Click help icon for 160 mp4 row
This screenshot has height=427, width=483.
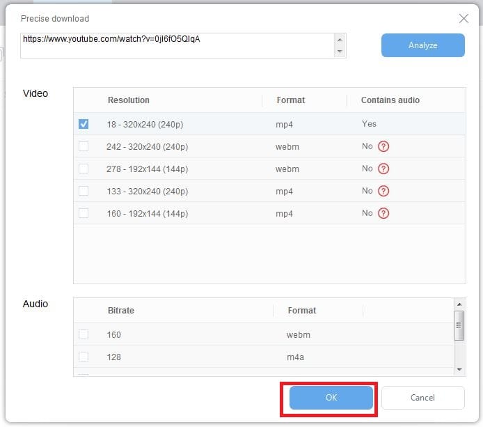[x=383, y=213]
